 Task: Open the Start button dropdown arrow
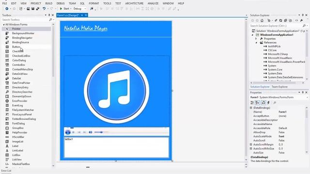coord(71,9)
